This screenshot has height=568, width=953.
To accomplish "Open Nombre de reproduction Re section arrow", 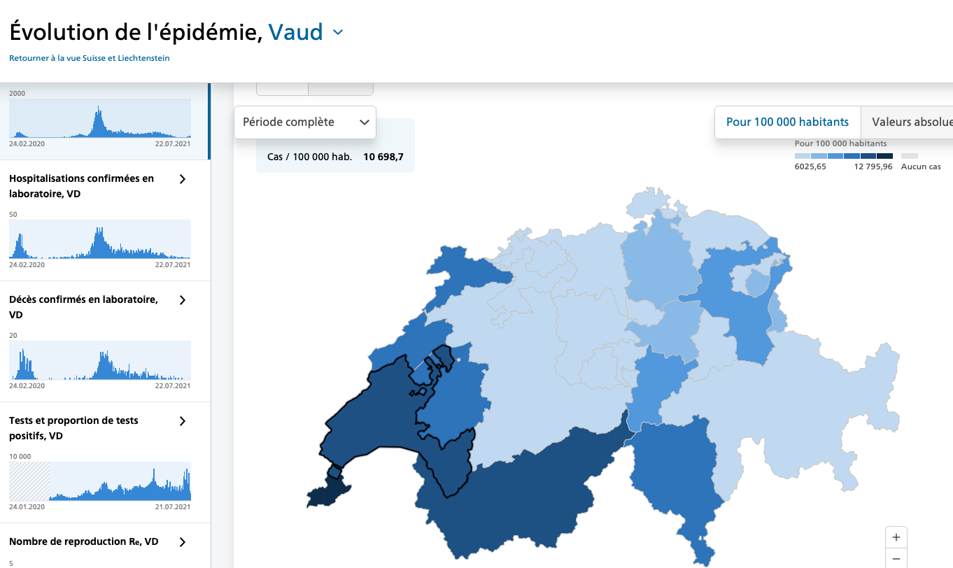I will [x=183, y=542].
